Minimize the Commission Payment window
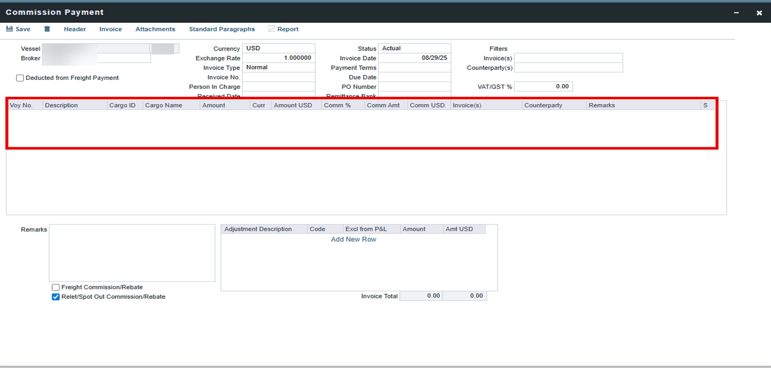 [736, 13]
